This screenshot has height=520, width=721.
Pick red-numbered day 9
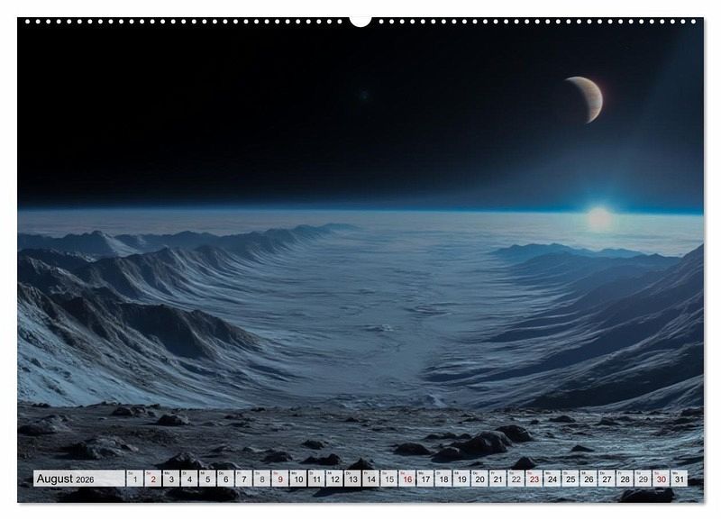point(280,479)
